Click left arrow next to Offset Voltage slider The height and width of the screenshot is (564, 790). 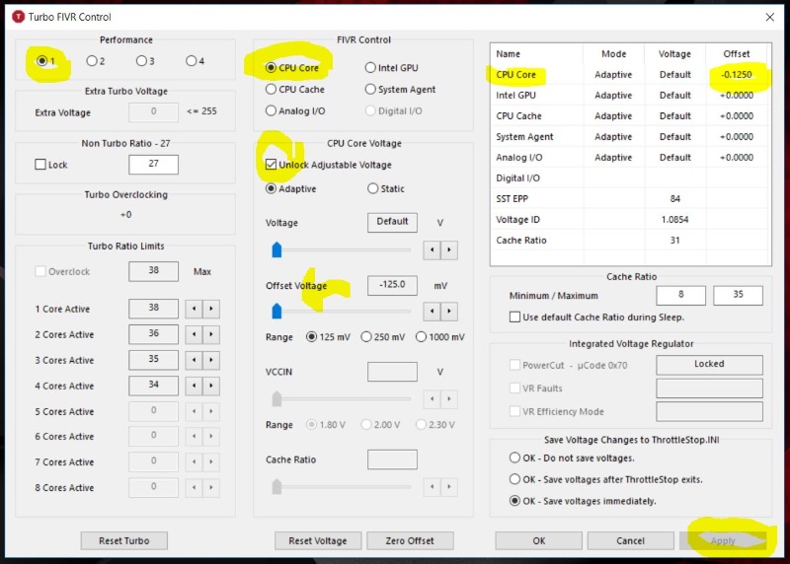click(432, 311)
